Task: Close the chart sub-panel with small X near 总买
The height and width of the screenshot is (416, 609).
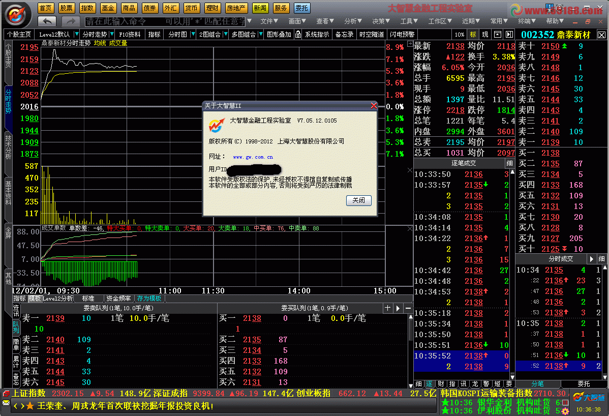Action: click(410, 170)
